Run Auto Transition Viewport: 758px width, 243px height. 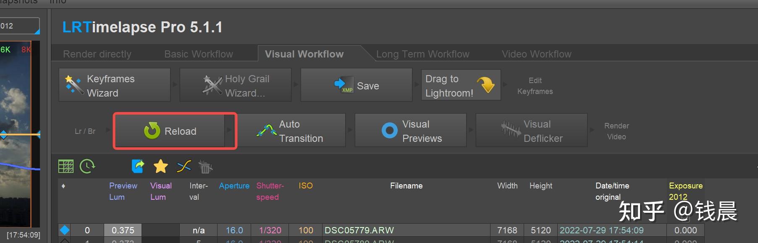pyautogui.click(x=291, y=131)
